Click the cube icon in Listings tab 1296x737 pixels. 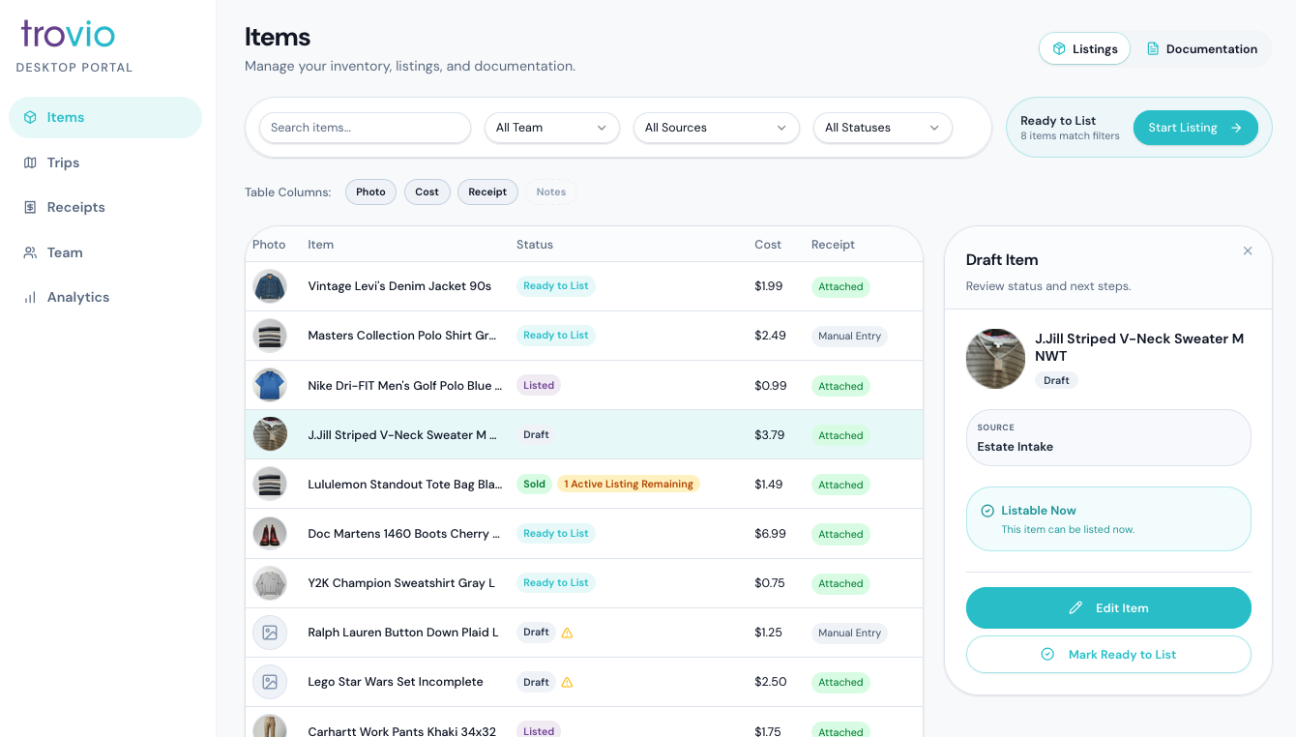coord(1059,49)
